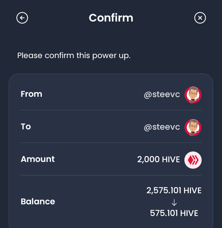This screenshot has height=228, width=222.
Task: Click the down arrow between the balances
Action: click(174, 202)
